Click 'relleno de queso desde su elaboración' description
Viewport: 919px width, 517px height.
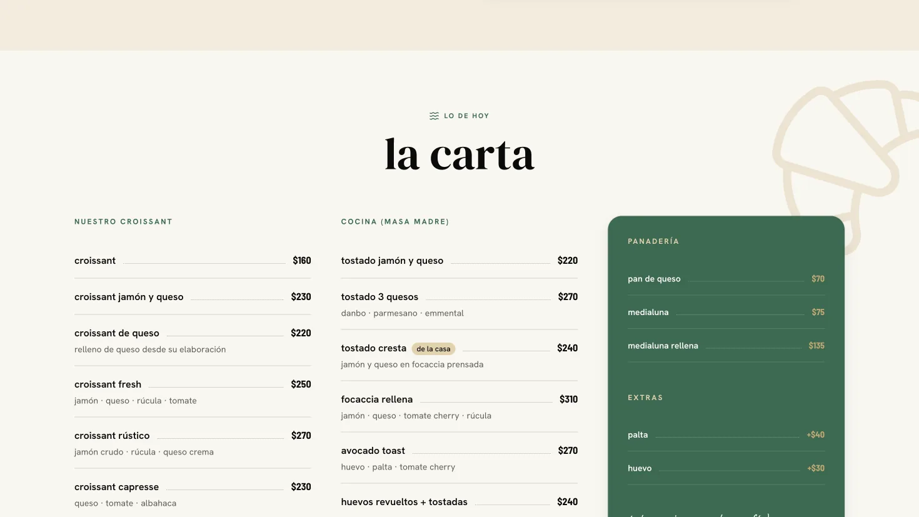click(150, 349)
